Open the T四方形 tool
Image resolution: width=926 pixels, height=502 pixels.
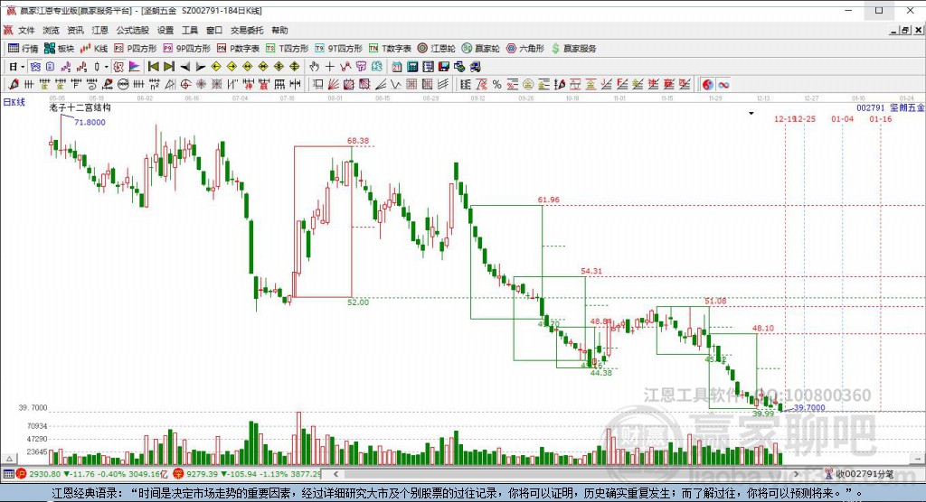pyautogui.click(x=287, y=49)
